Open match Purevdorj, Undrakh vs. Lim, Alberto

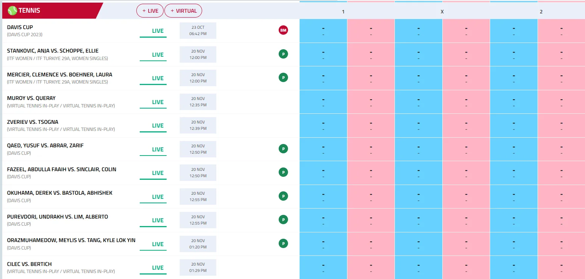point(58,217)
